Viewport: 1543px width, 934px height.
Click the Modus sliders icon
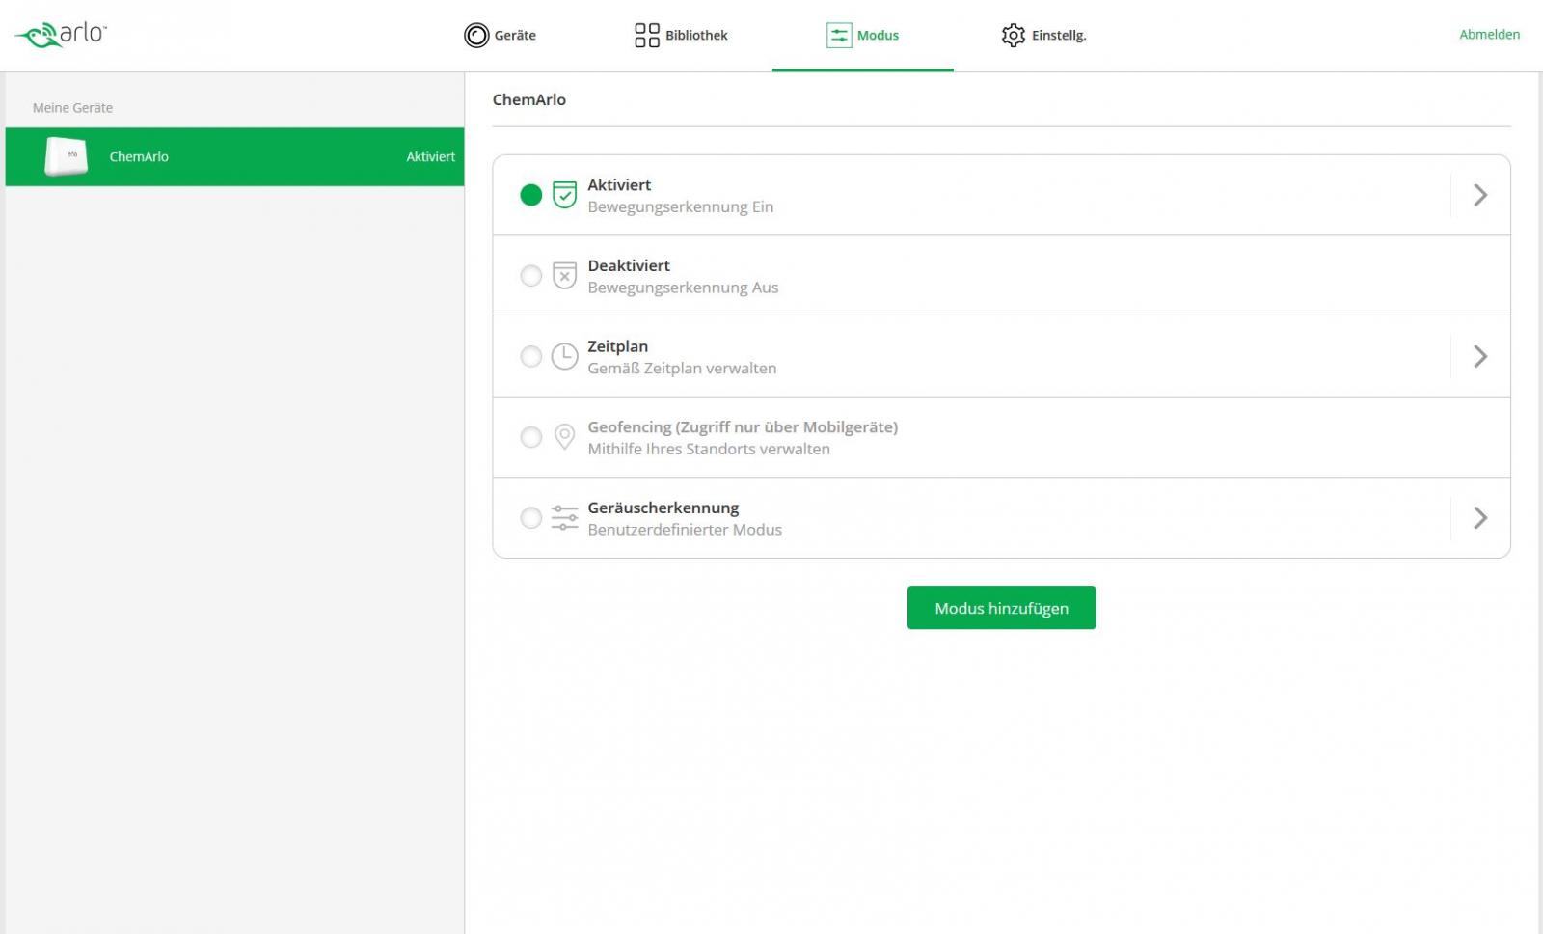pyautogui.click(x=839, y=36)
